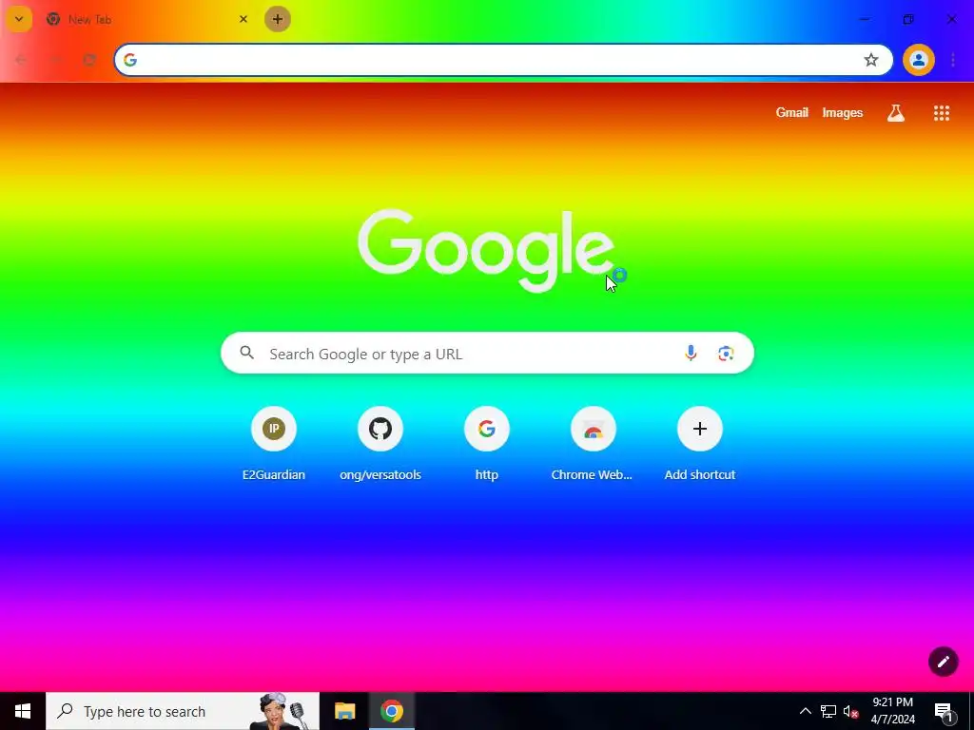The height and width of the screenshot is (730, 974).
Task: Customize Chrome with the pencil button
Action: (943, 662)
